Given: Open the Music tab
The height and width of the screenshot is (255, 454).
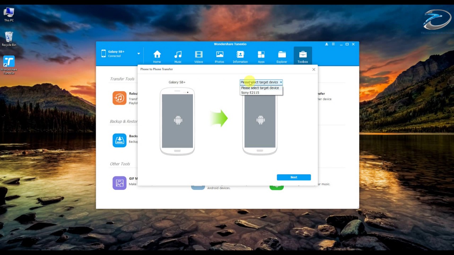Looking at the screenshot, I should click(178, 56).
